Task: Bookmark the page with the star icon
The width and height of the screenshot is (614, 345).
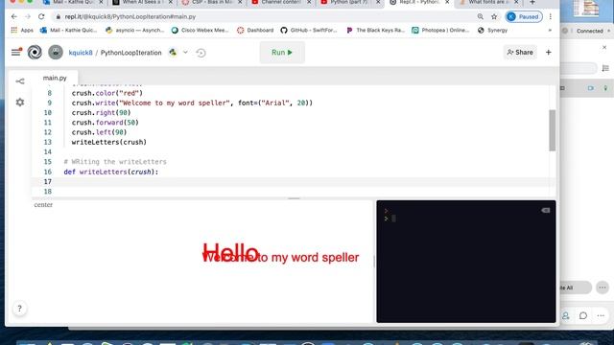Action: pyautogui.click(x=494, y=16)
